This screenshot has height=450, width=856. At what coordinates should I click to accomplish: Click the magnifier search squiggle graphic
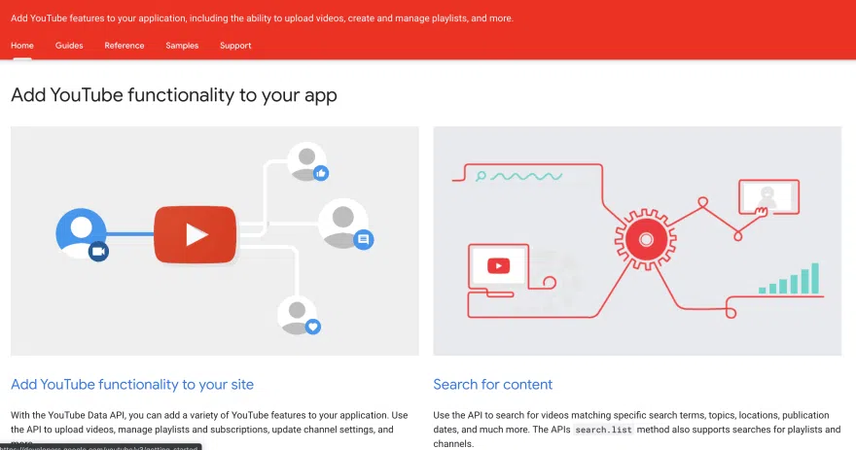click(518, 176)
